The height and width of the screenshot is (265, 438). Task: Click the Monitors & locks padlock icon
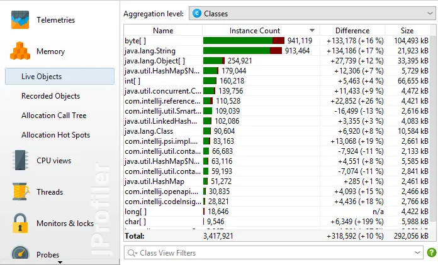click(20, 223)
